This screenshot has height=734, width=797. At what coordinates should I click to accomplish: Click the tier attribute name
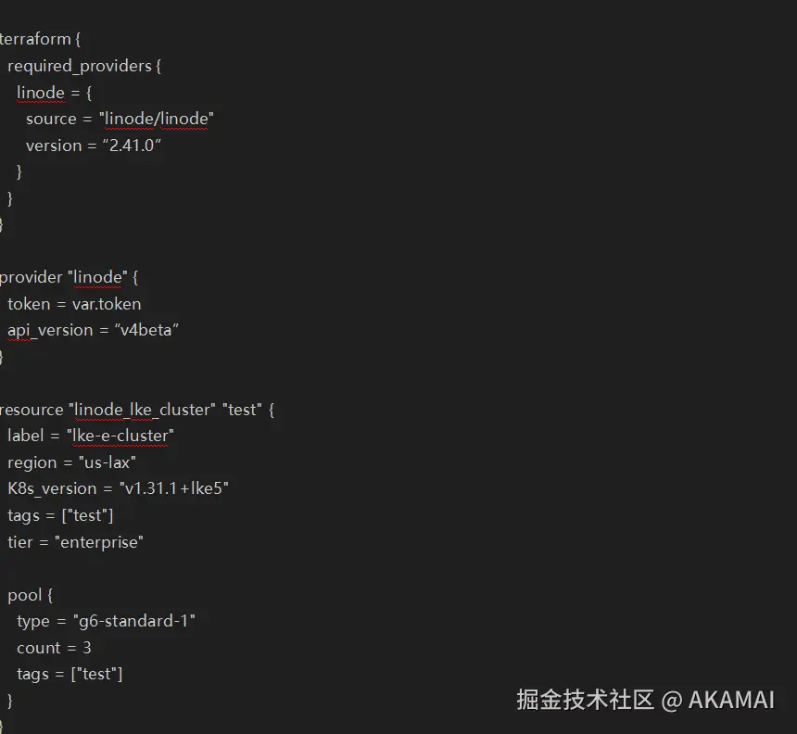click(x=19, y=542)
